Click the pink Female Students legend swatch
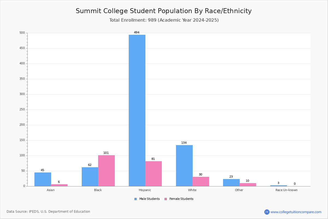The image size is (328, 219). [x=166, y=199]
